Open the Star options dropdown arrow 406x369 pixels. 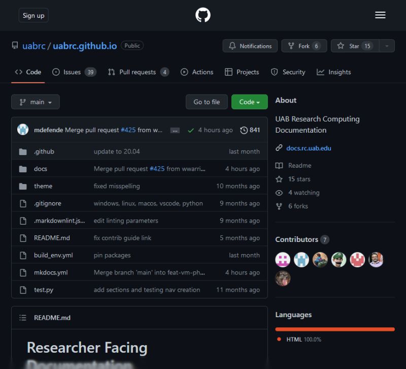pos(386,45)
